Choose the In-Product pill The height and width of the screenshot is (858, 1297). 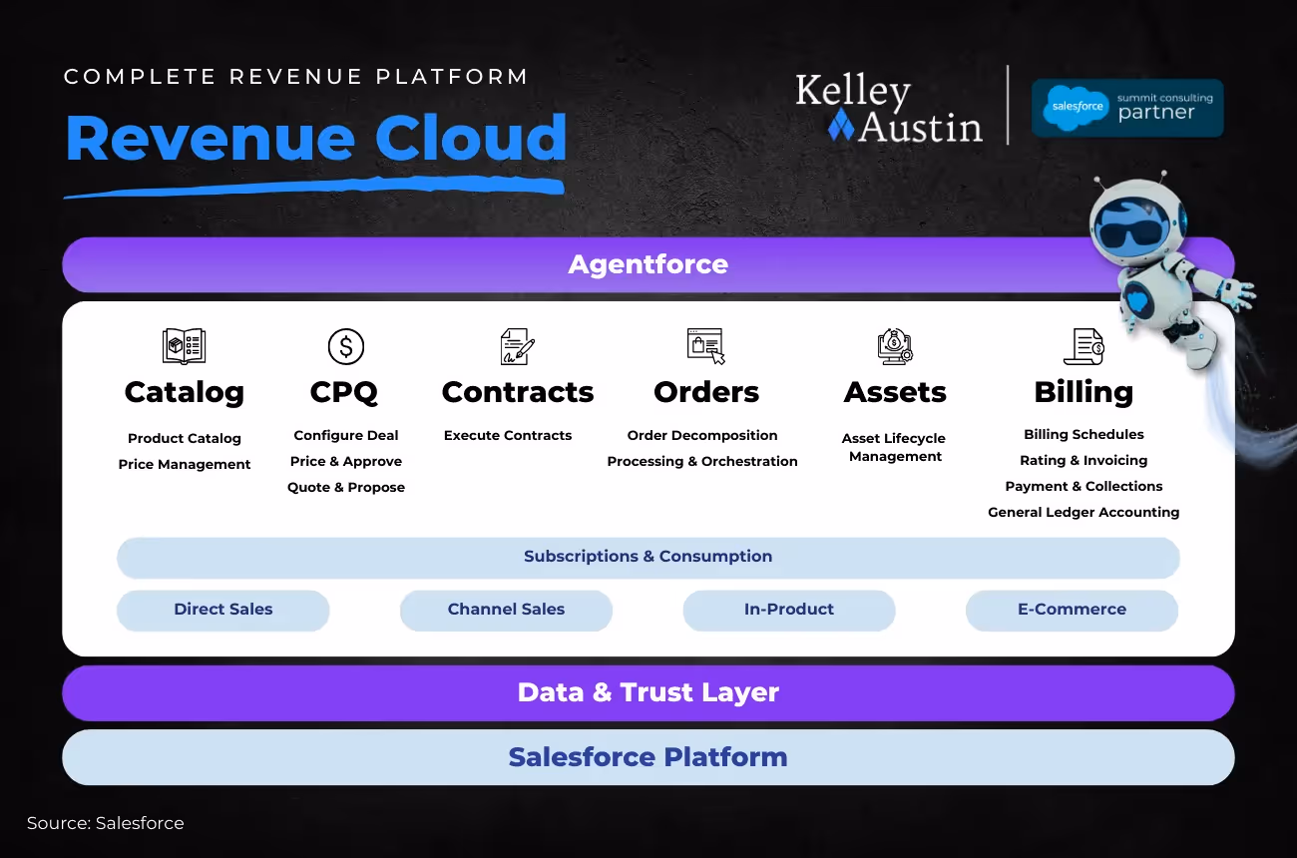click(x=789, y=610)
